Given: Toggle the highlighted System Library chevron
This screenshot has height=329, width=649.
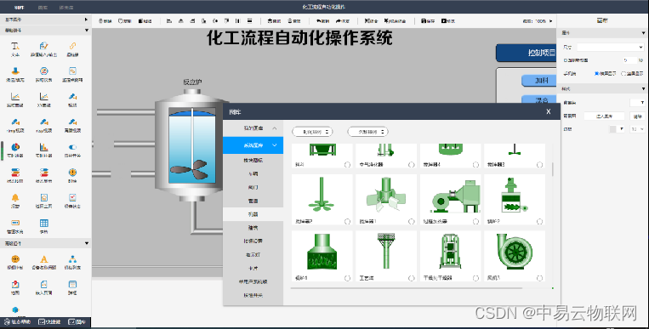Looking at the screenshot, I should pyautogui.click(x=275, y=145).
